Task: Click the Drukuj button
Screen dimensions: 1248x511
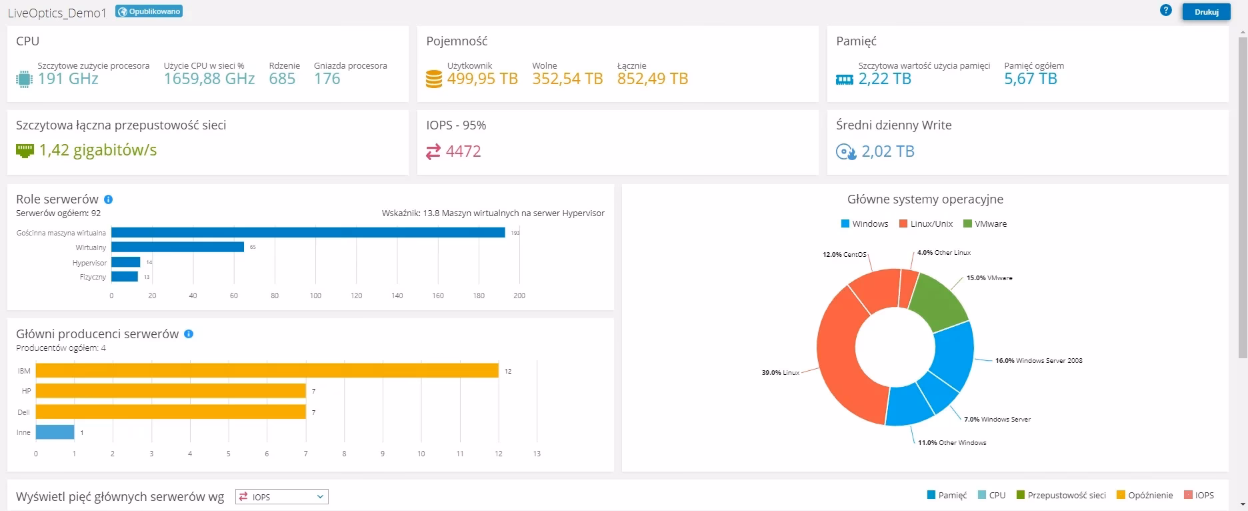Action: click(1206, 12)
